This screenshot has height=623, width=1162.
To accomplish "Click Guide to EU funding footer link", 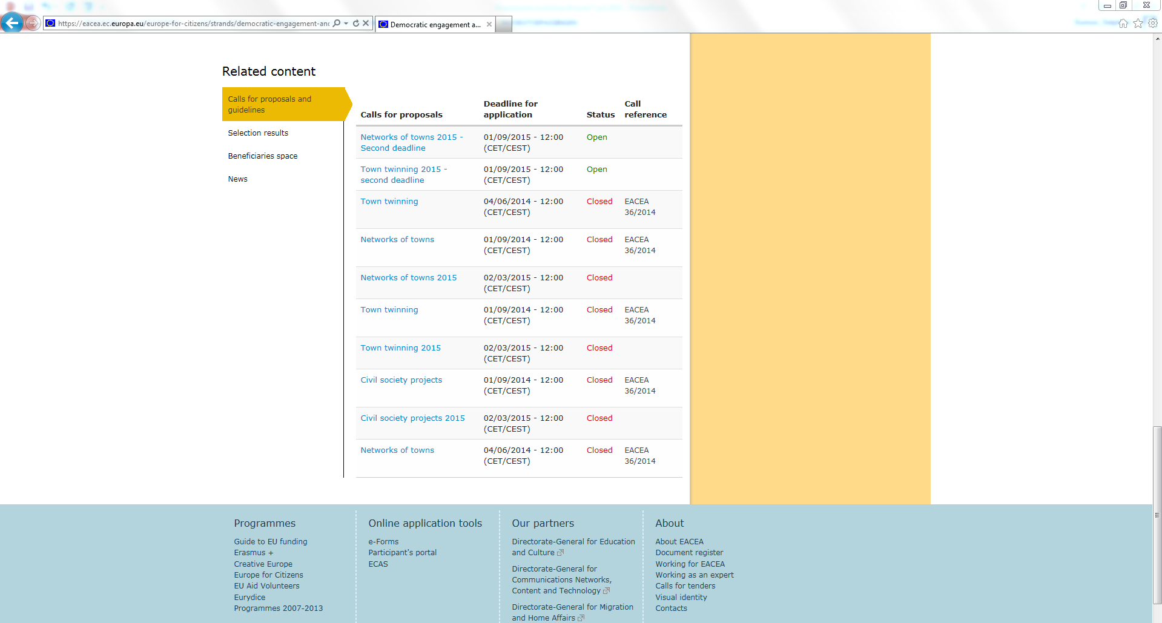I will point(271,542).
